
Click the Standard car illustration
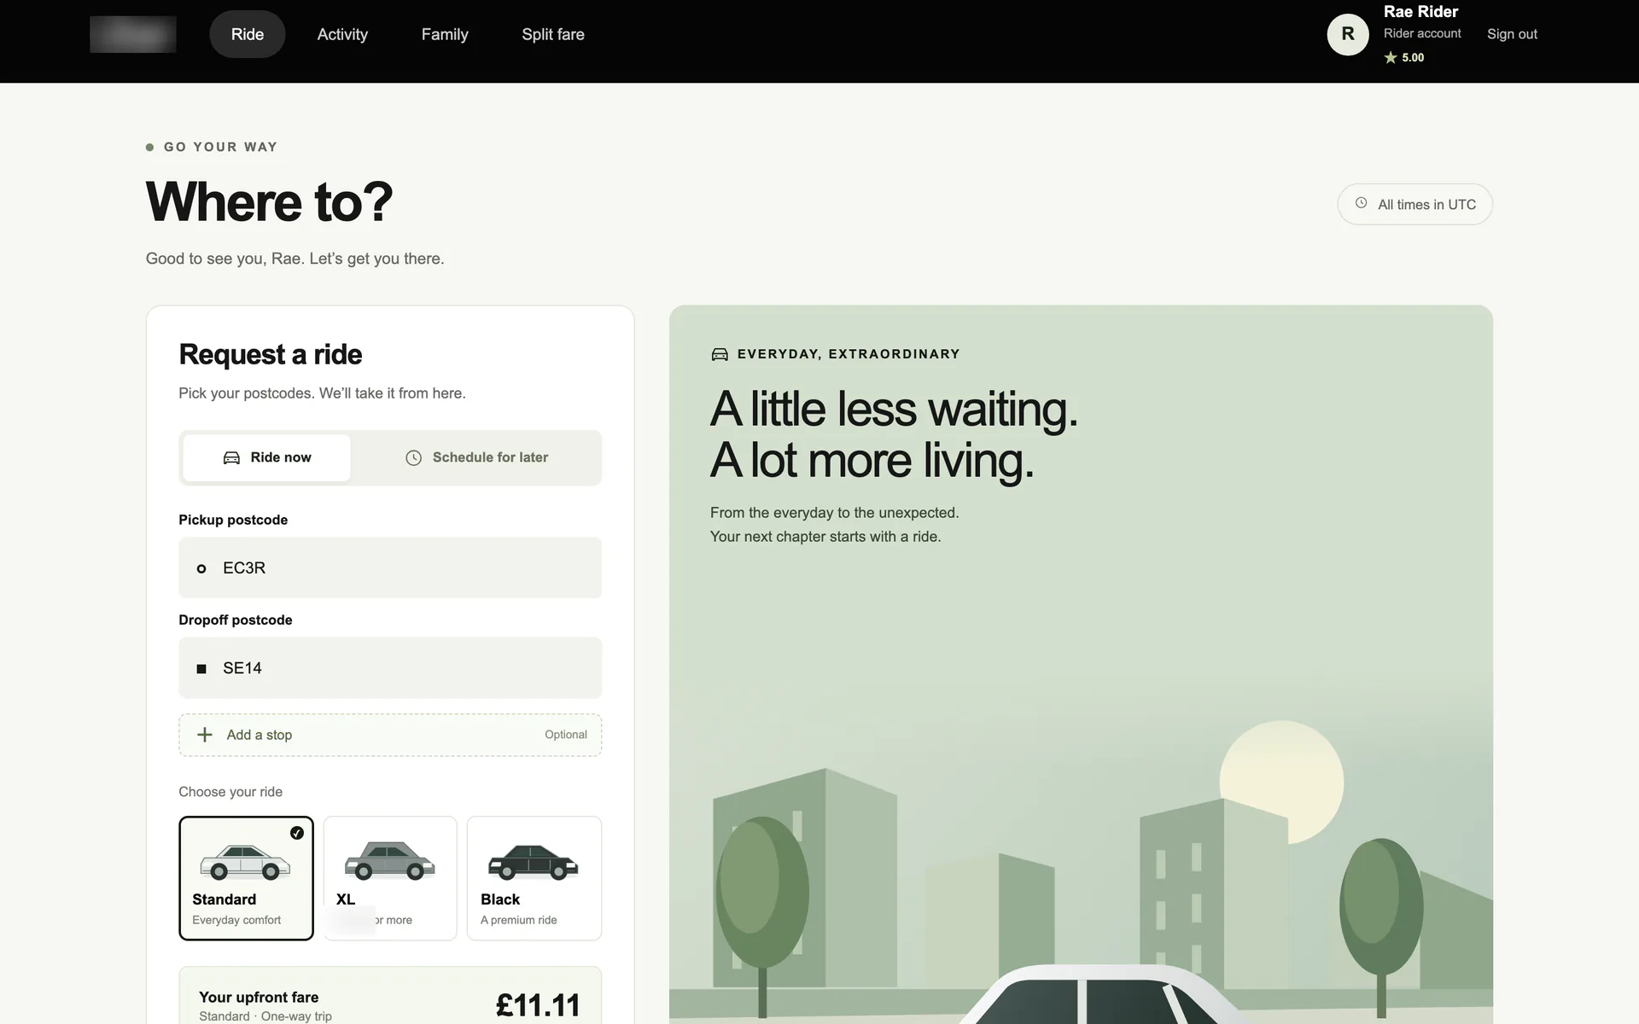click(x=245, y=862)
